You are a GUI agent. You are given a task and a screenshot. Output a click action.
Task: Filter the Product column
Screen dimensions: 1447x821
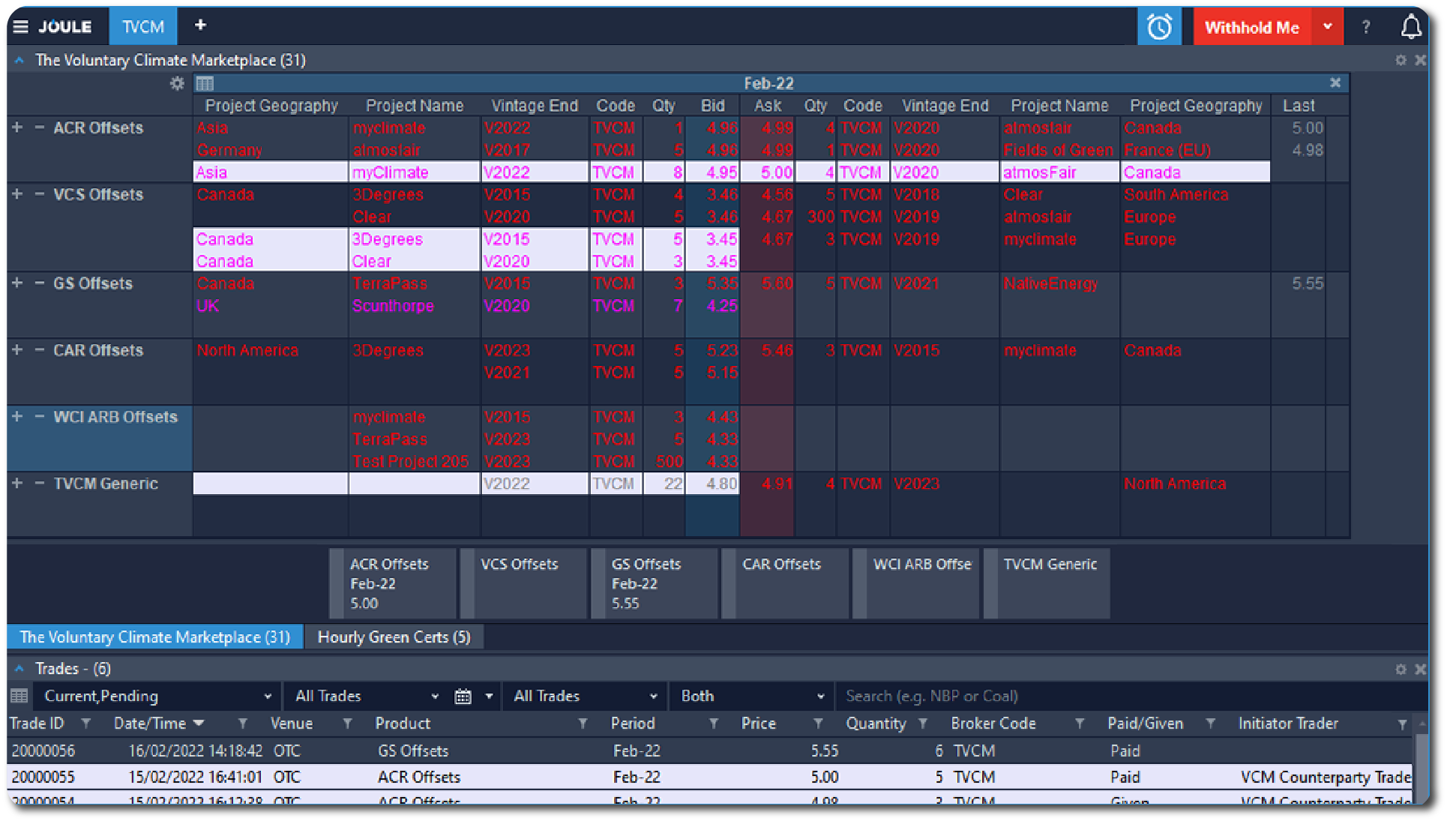(583, 724)
